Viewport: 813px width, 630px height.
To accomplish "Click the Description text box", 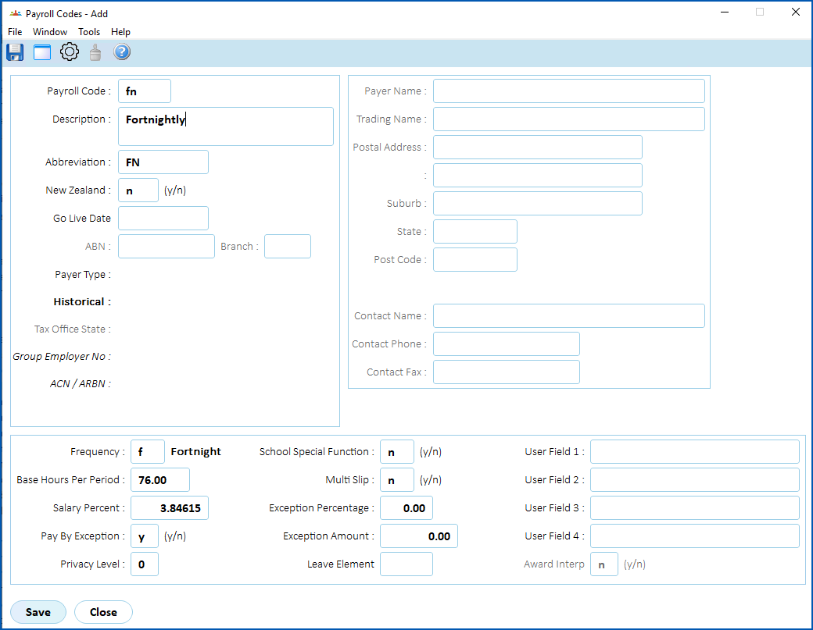I will tap(226, 126).
